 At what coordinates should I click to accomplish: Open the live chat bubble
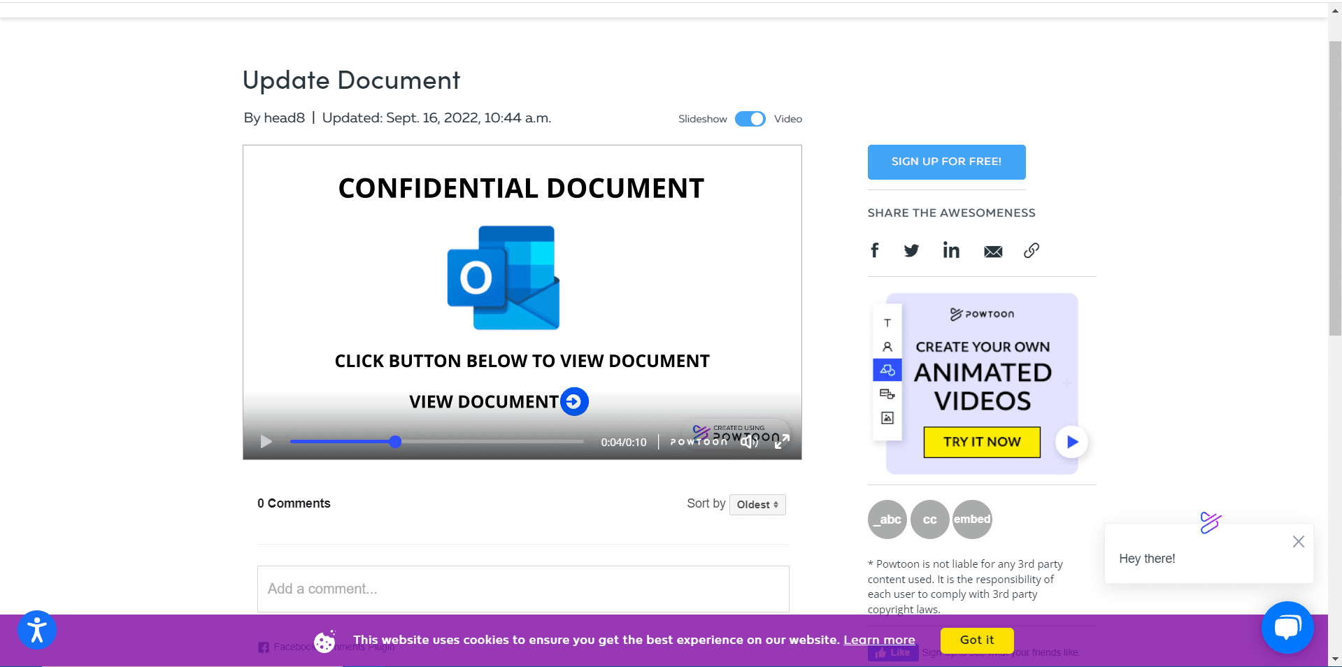(1287, 627)
